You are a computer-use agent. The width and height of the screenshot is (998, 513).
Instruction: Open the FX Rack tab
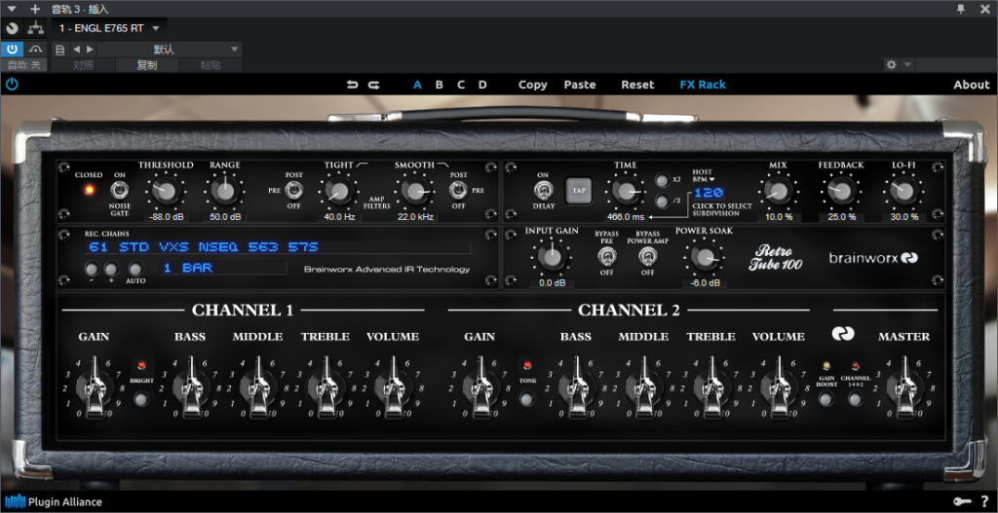click(703, 85)
